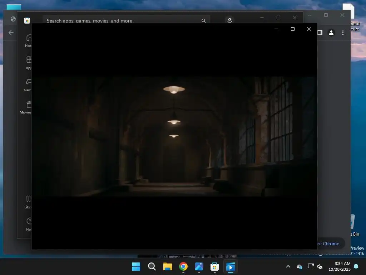Click the network tray icon
This screenshot has height=275, width=366.
(x=311, y=266)
